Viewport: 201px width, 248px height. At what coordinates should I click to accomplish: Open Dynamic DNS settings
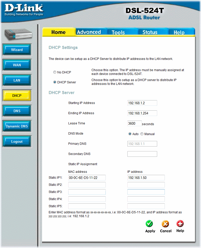(17, 126)
